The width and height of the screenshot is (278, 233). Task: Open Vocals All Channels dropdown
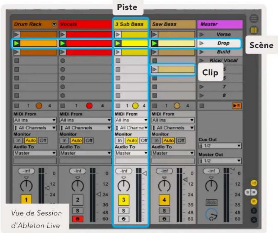pyautogui.click(x=85, y=128)
